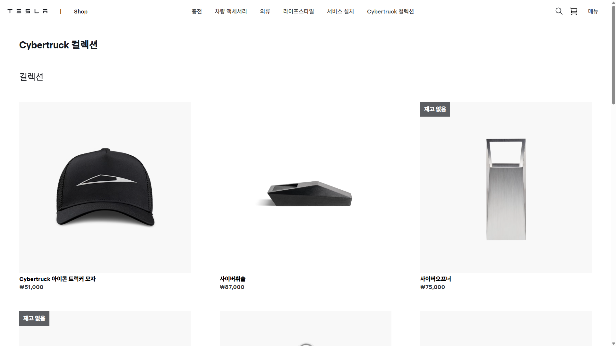Screen dimensions: 616x346
Task: Open the 메뉴 menu
Action: point(593,11)
